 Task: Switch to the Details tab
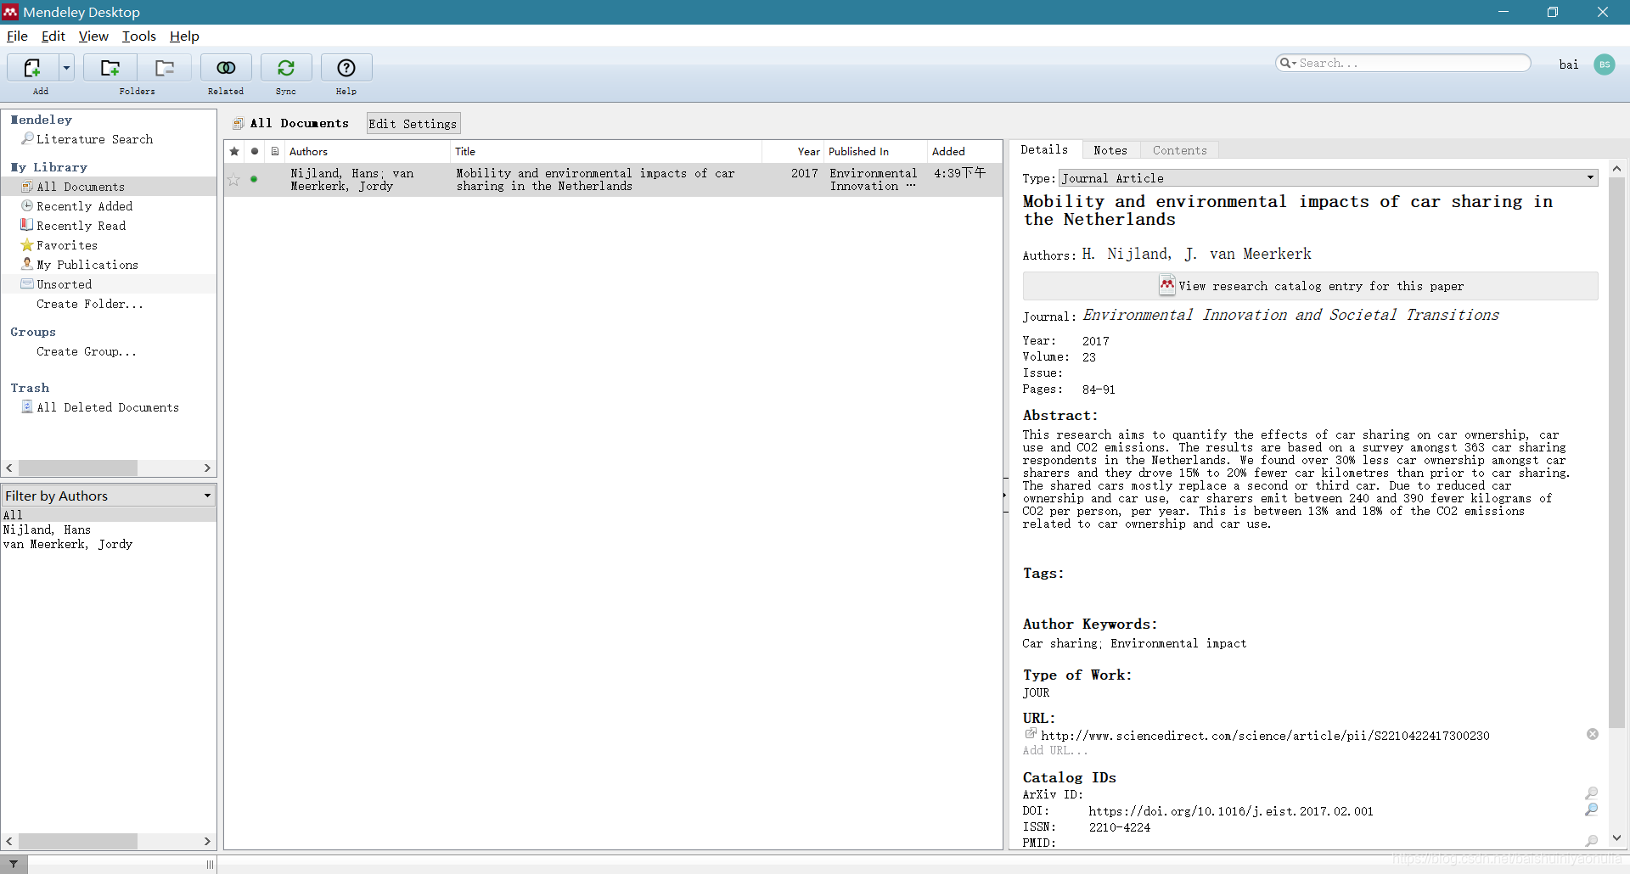(1044, 150)
